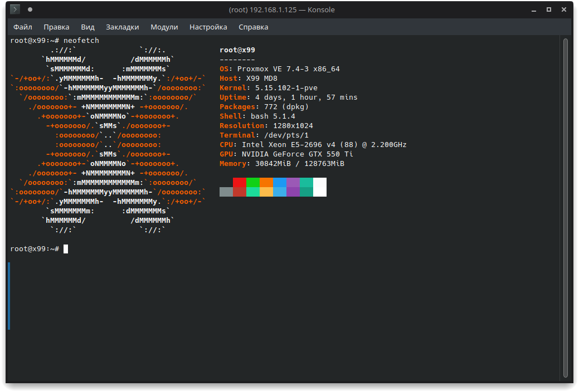The width and height of the screenshot is (579, 391).
Task: Click the bright blue color block
Action: (x=280, y=182)
